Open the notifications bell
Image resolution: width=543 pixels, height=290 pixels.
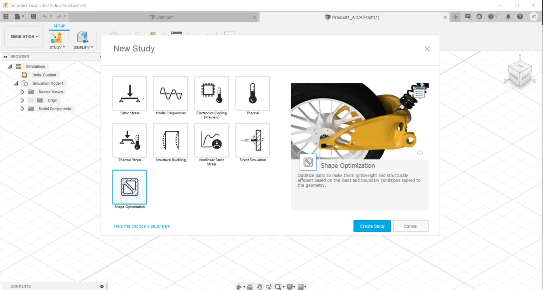coord(508,17)
